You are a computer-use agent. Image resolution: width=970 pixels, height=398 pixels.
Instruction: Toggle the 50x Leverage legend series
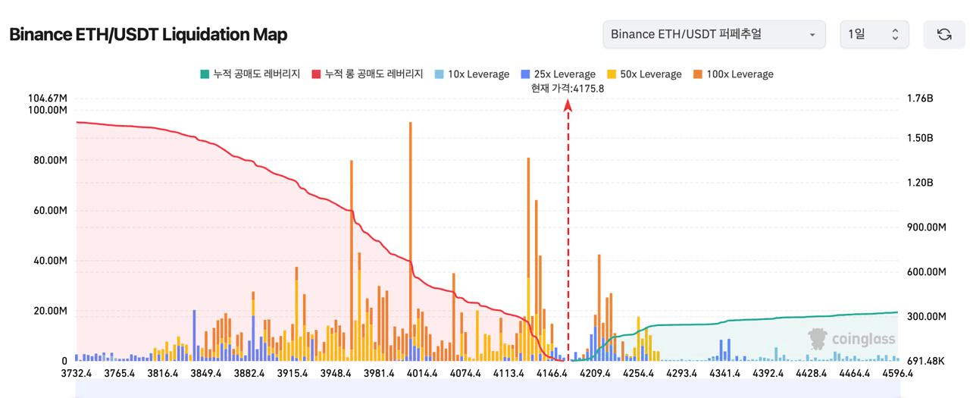pyautogui.click(x=645, y=74)
